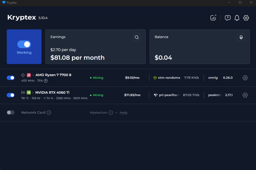Click the 2580 MHz core clock
The height and width of the screenshot is (170, 256).
pyautogui.click(x=63, y=98)
